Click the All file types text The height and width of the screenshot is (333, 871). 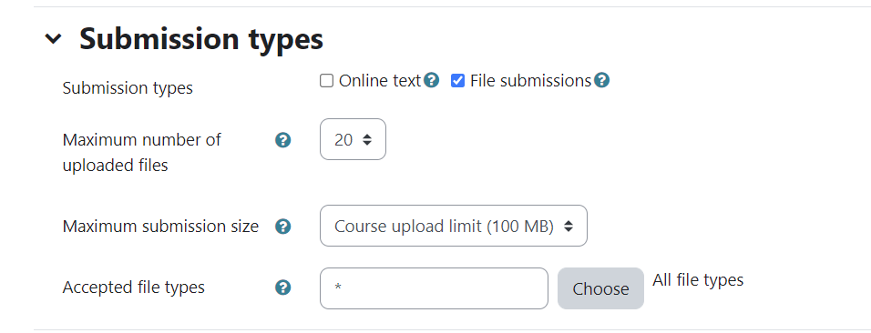(x=698, y=280)
